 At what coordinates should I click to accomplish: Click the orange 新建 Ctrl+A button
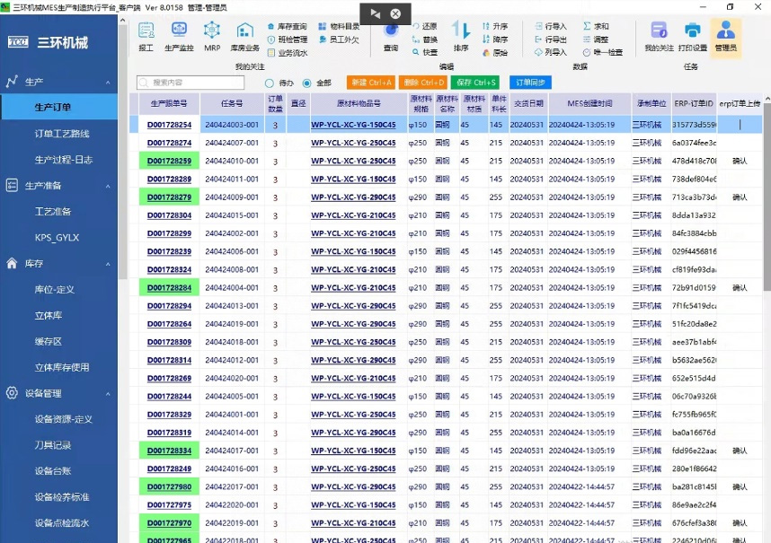(x=370, y=83)
